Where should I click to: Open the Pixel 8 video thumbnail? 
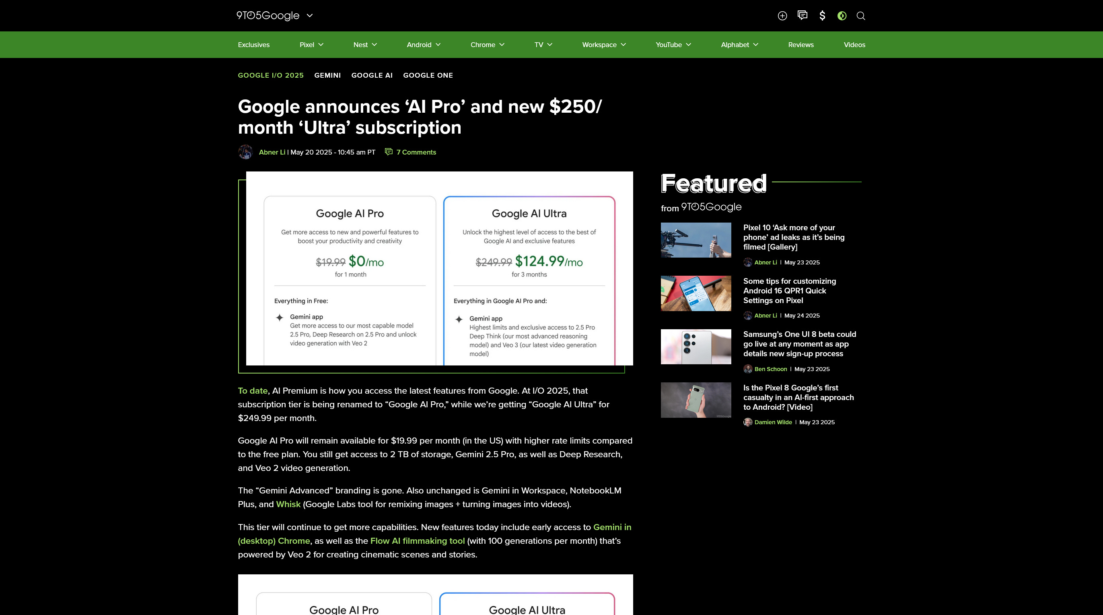coord(696,400)
